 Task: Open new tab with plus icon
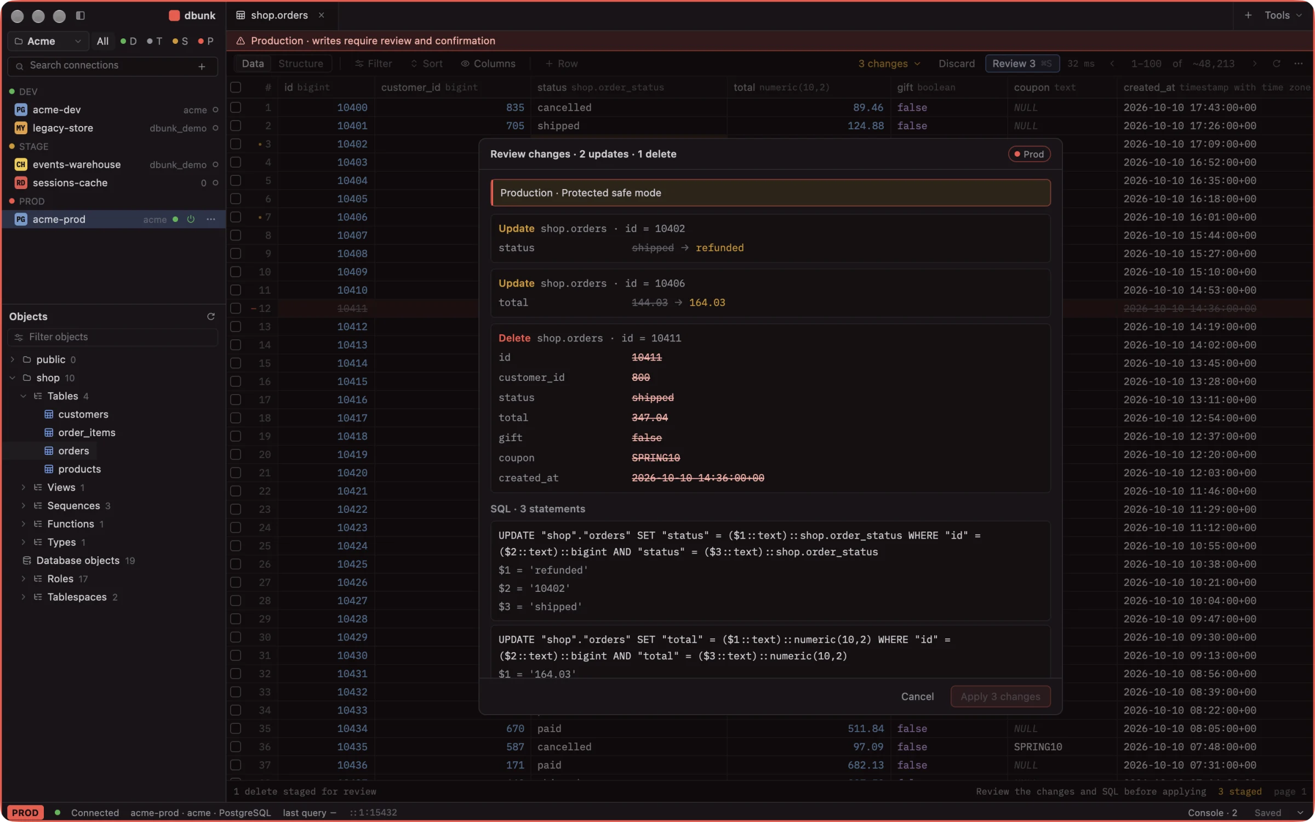1248,15
